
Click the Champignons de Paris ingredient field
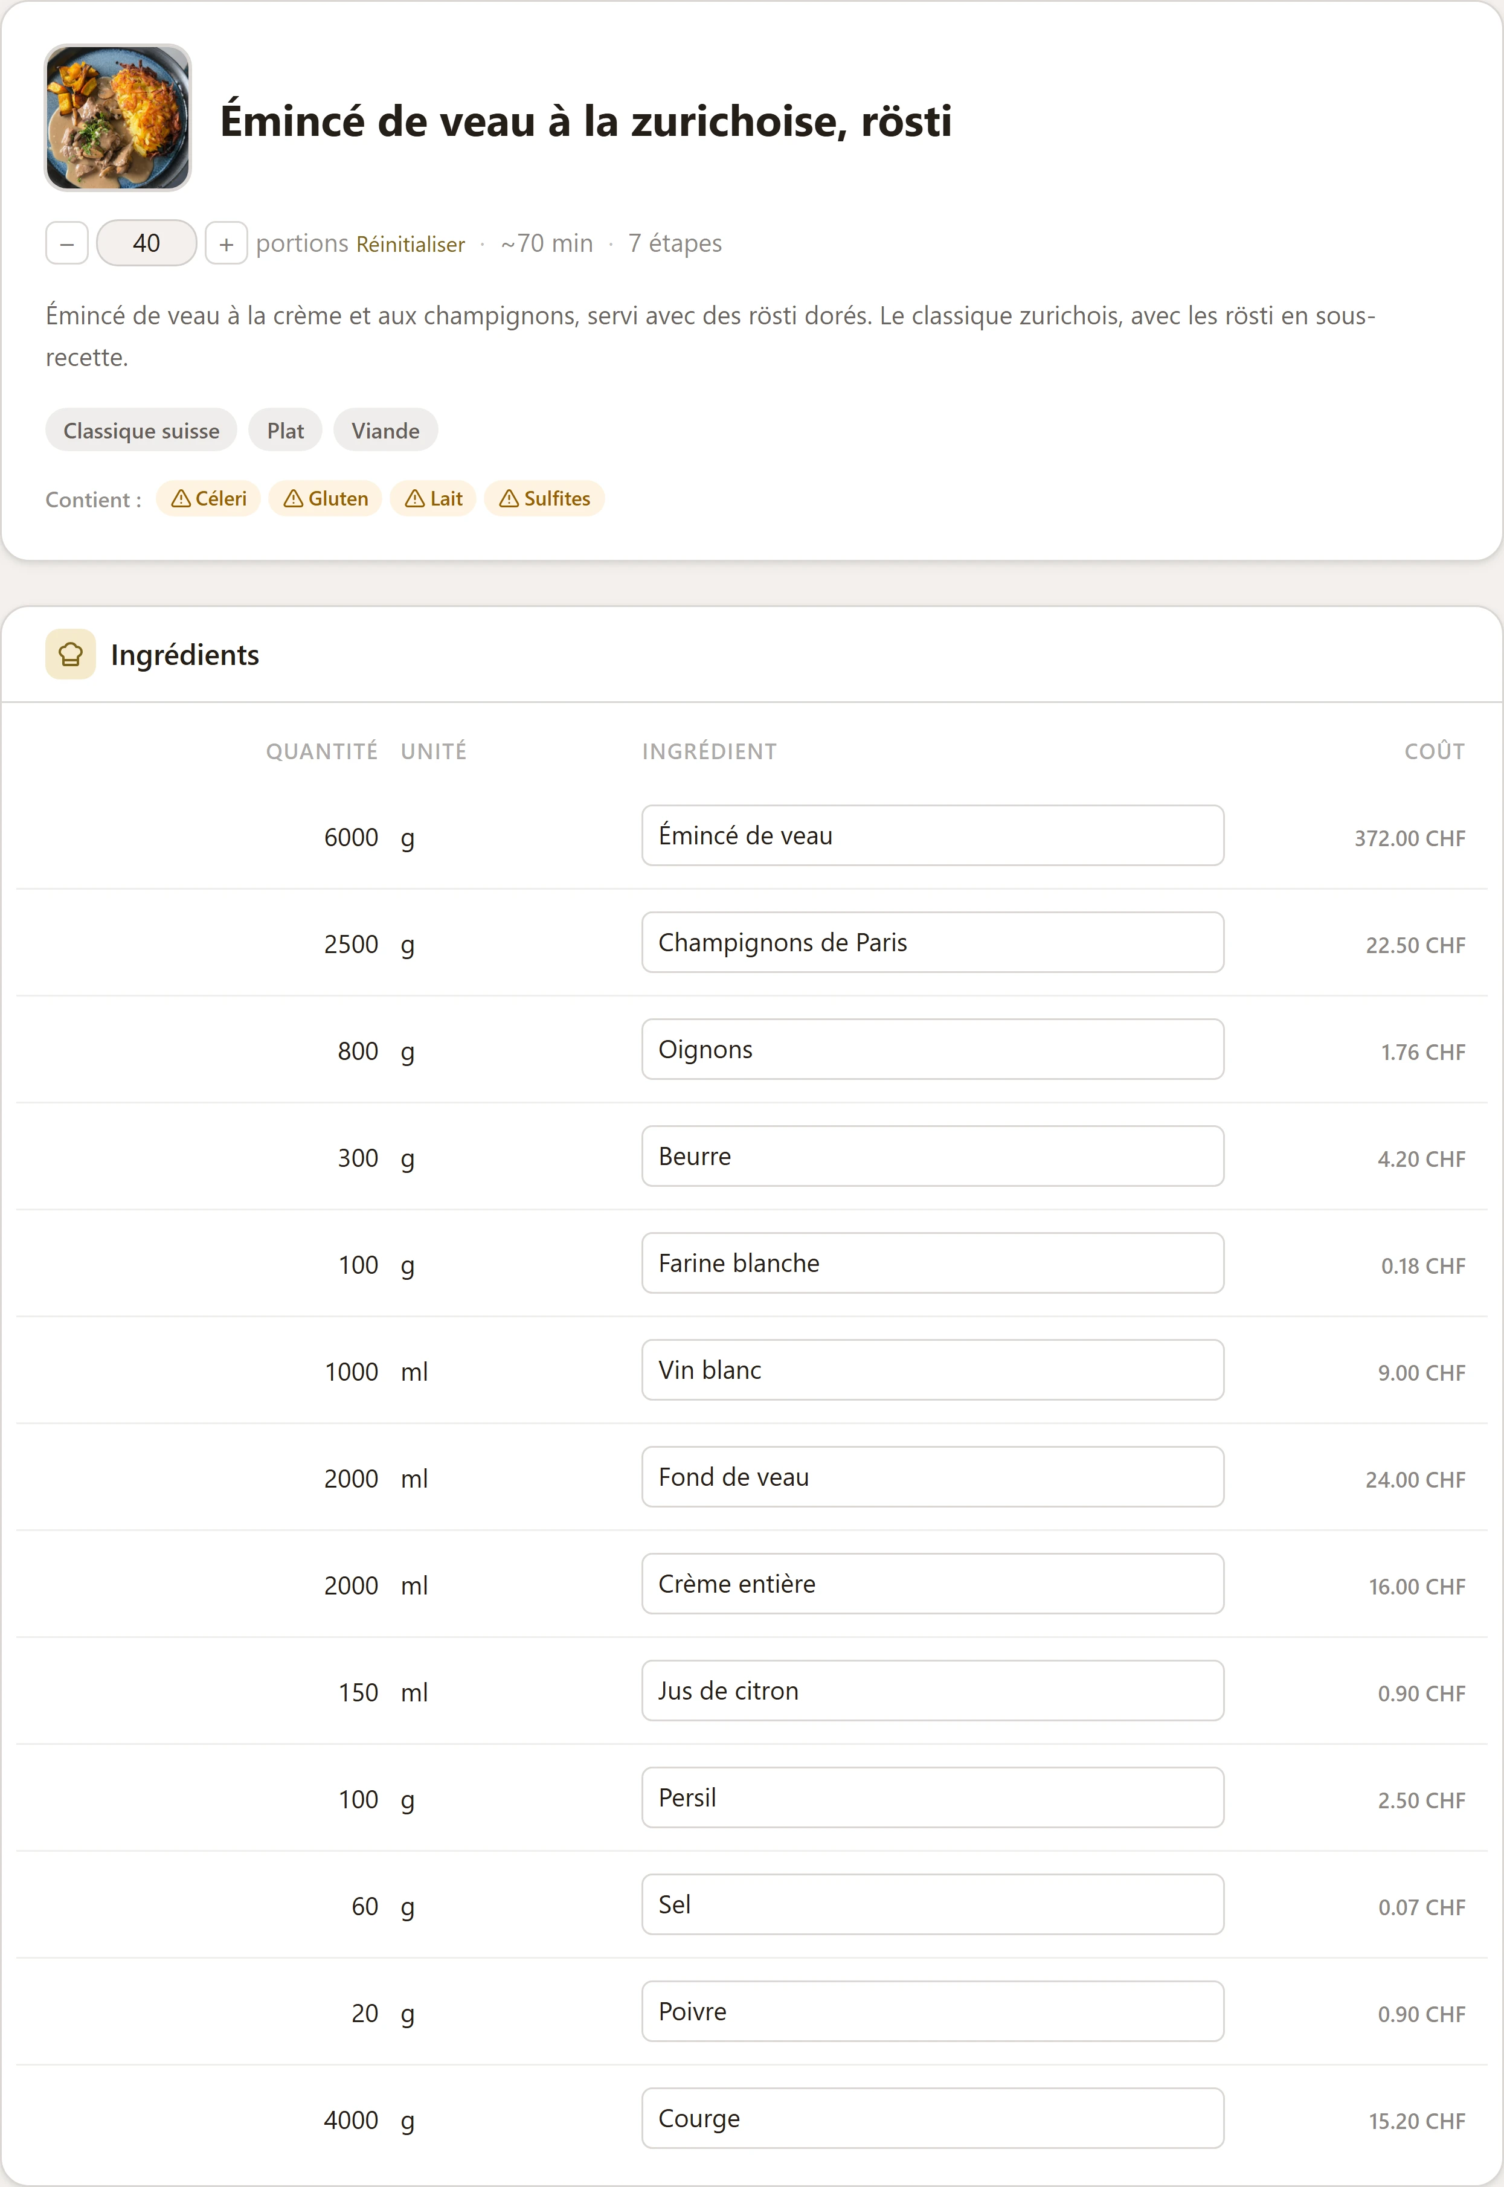pos(933,942)
